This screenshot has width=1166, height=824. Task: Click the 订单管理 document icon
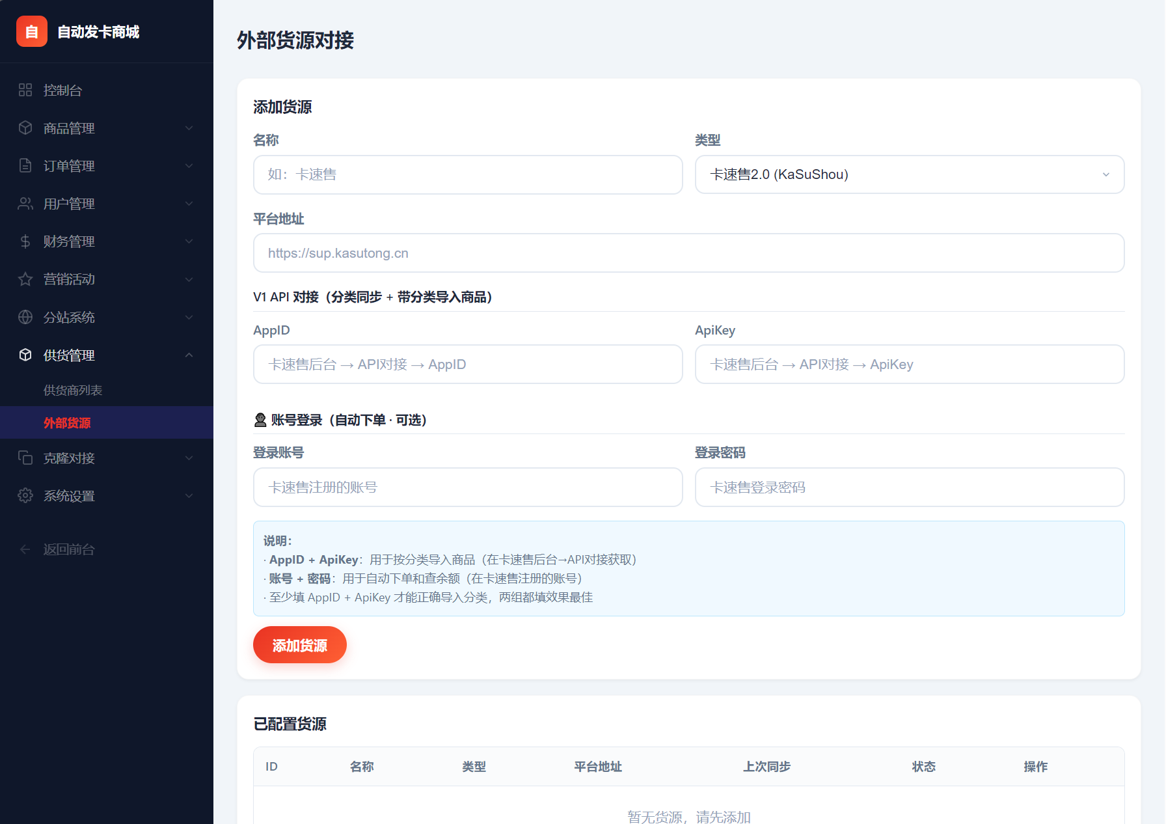tap(25, 165)
